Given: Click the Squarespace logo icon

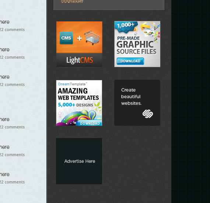Looking at the screenshot, I should click(148, 114).
